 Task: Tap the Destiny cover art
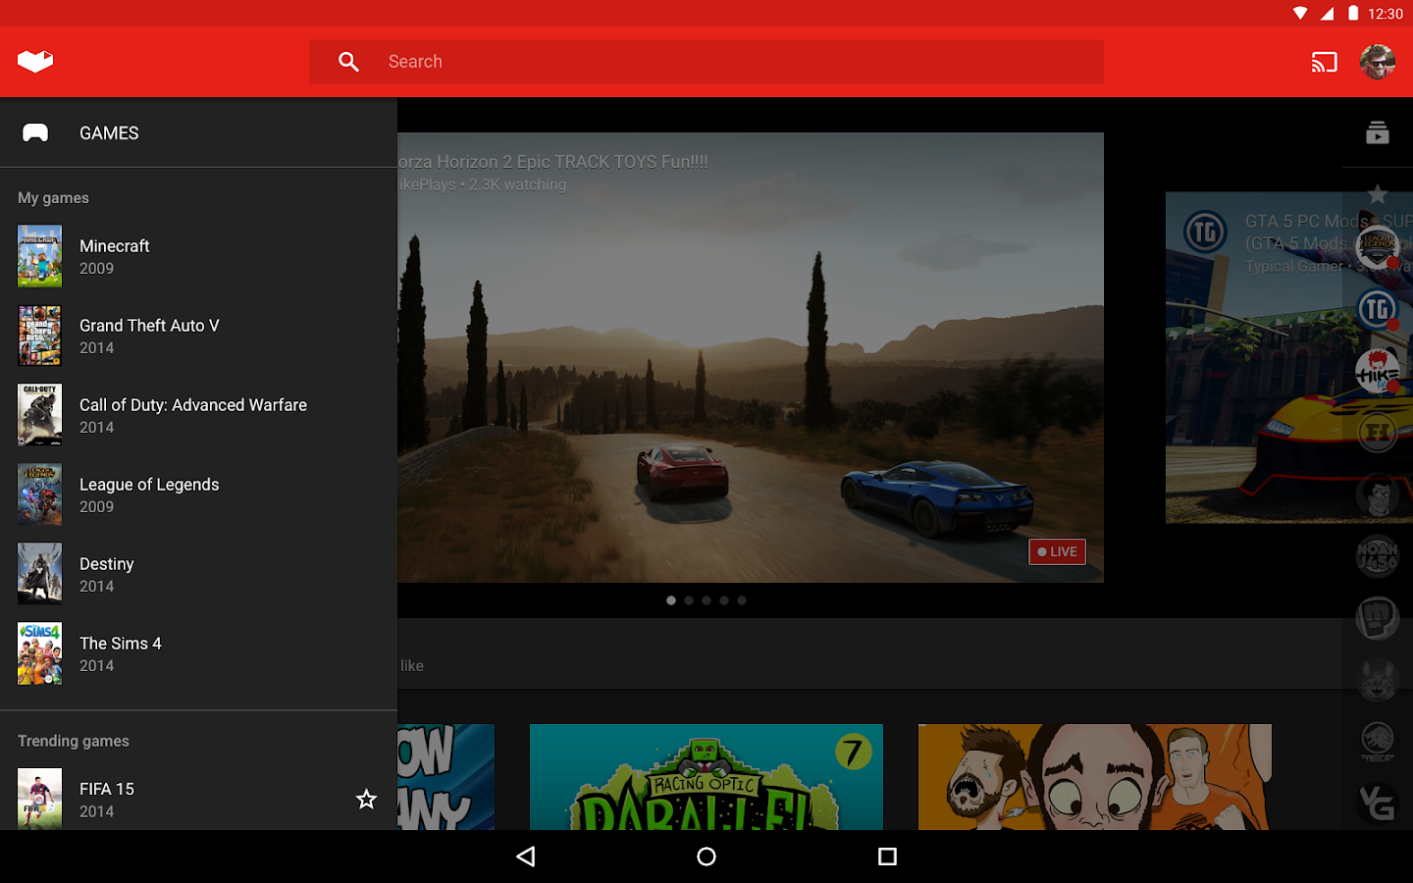point(39,574)
